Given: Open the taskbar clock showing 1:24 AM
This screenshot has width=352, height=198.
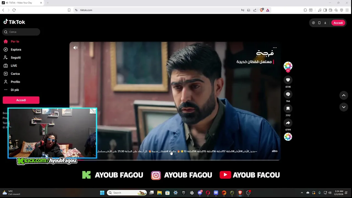Looking at the screenshot, I should (339, 193).
